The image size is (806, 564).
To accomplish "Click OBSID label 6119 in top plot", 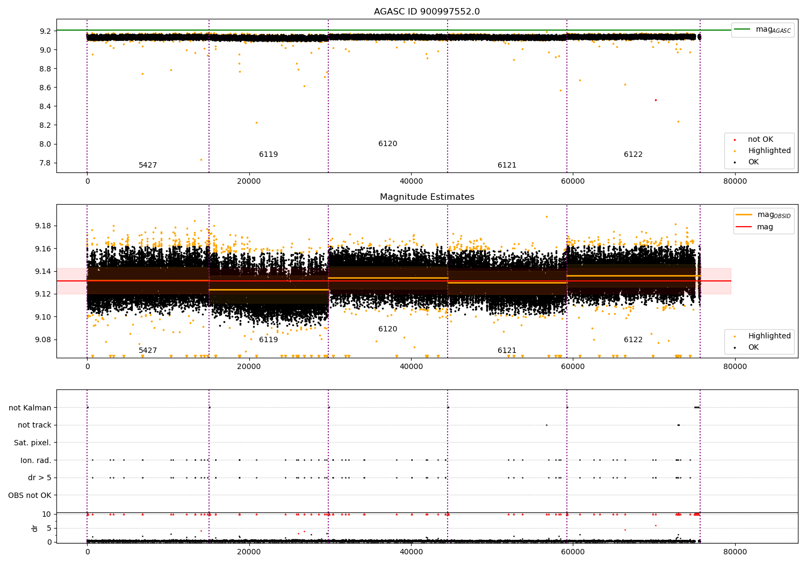I will coord(269,155).
